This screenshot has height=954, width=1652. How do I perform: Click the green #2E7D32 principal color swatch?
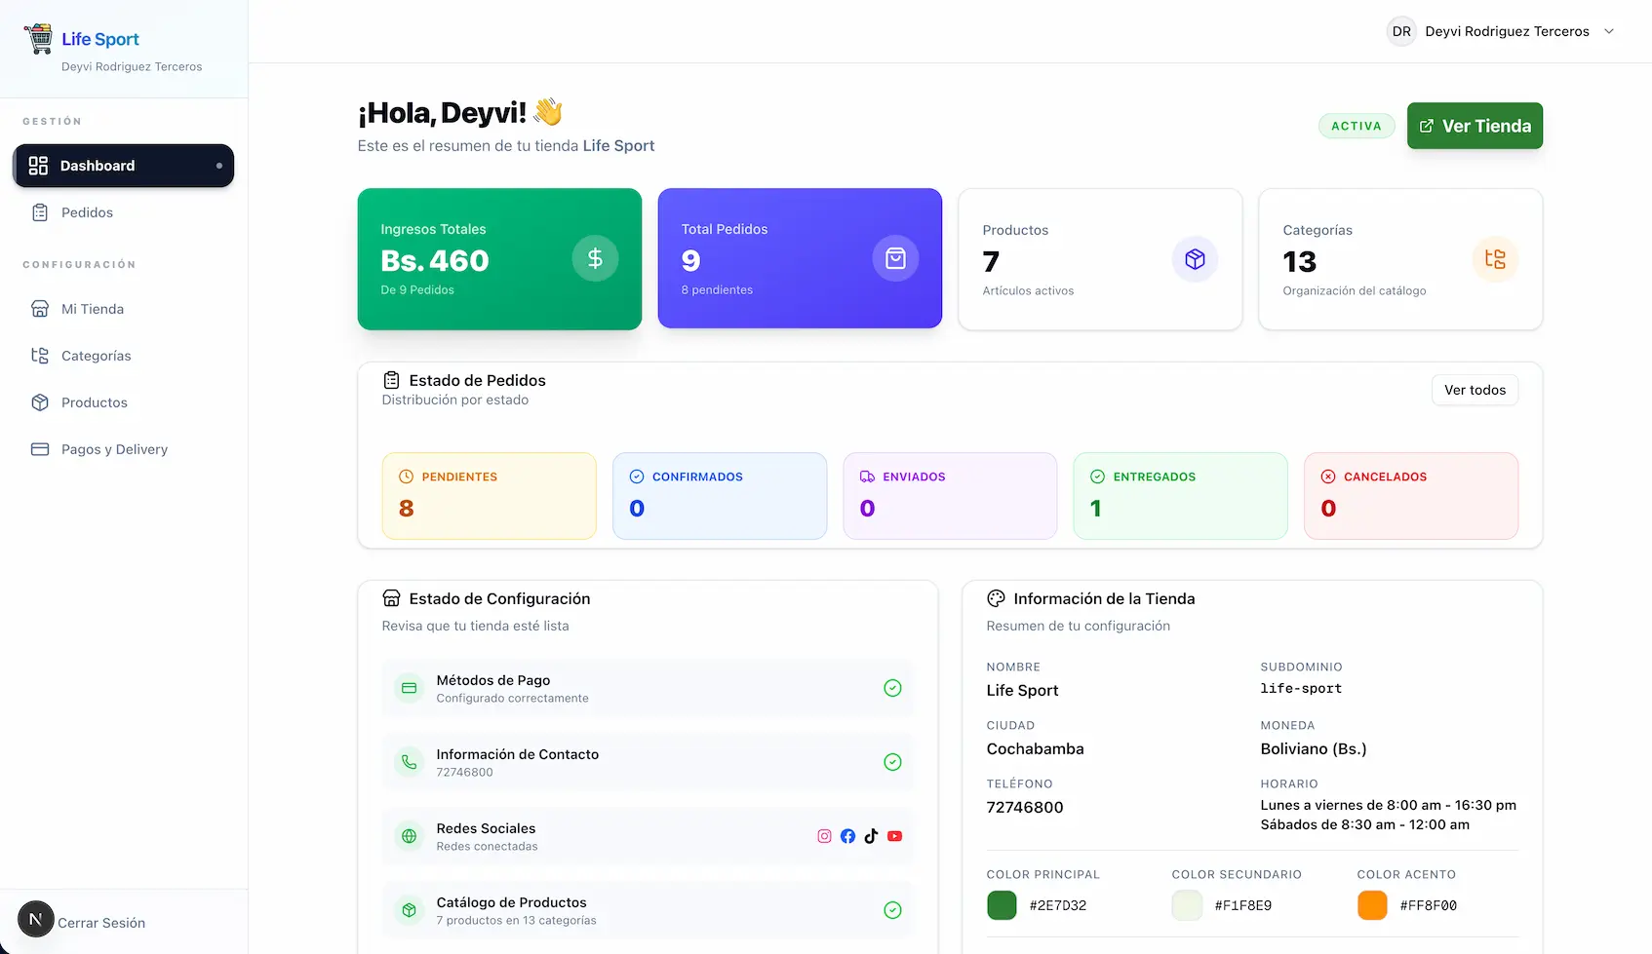point(1002,905)
